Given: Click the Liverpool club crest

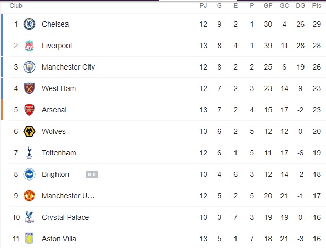Looking at the screenshot, I should [29, 46].
